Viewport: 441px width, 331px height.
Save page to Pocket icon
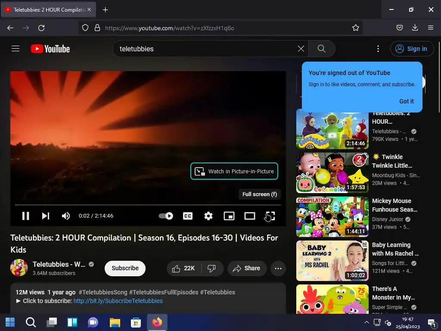click(399, 28)
